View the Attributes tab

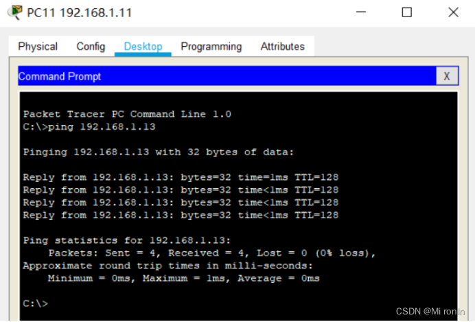coord(282,47)
